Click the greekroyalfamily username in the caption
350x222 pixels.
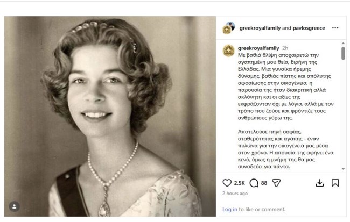pyautogui.click(x=258, y=47)
